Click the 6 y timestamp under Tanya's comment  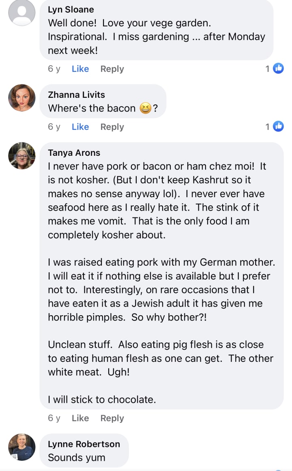(54, 418)
